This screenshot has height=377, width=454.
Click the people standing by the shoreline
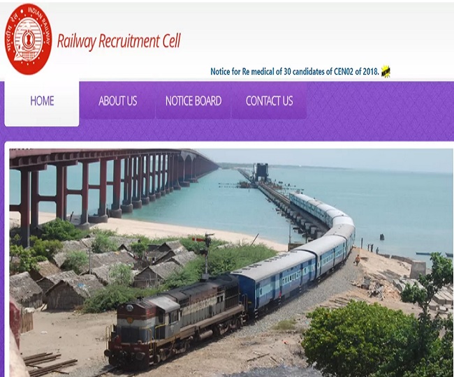coord(373,249)
